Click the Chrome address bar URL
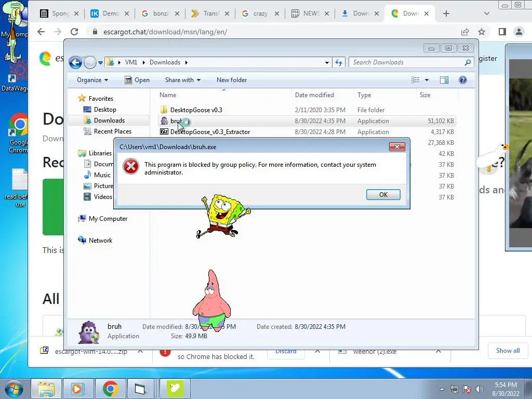This screenshot has height=399, width=532. coord(165,32)
